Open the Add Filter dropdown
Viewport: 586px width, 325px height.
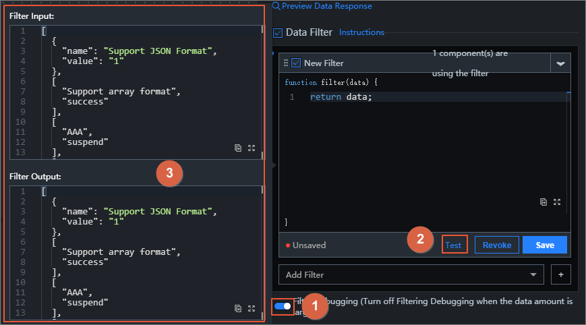(x=411, y=274)
